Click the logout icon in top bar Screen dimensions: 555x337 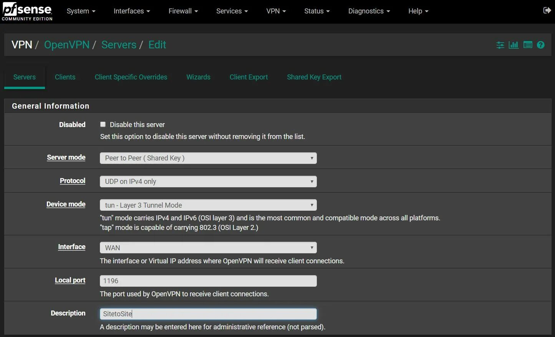547,10
